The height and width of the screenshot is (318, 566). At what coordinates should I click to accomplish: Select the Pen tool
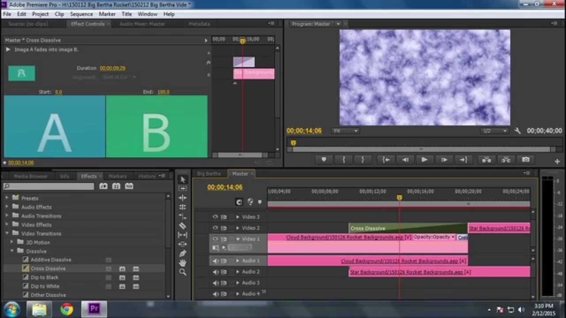pos(183,254)
